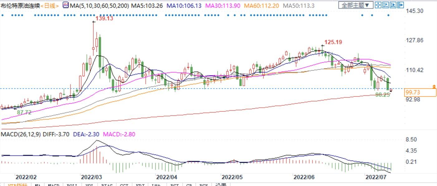The width and height of the screenshot is (437, 186).
Task: Open the BIAS indicator tab
Action: [107, 185]
